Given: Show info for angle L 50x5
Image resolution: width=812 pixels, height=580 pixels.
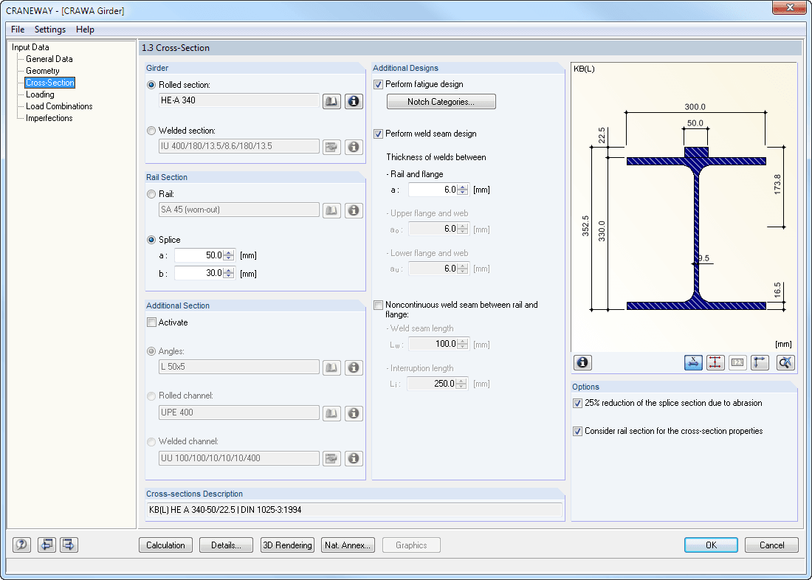Looking at the screenshot, I should 354,367.
